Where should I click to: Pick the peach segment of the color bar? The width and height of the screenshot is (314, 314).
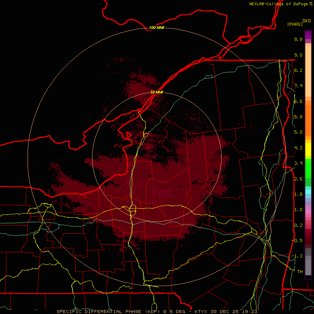[308, 72]
